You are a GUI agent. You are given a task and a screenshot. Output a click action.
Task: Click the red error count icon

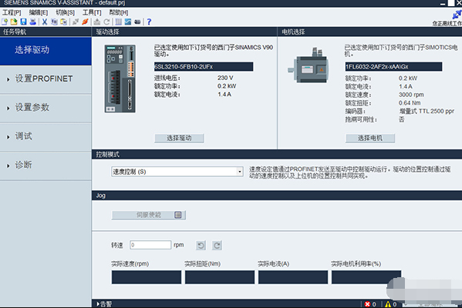367,304
